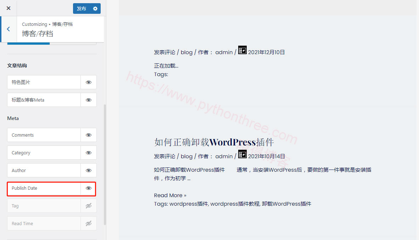Screen dimensions: 419x240
Task: Click the 正在加载... text
Action: (x=166, y=66)
